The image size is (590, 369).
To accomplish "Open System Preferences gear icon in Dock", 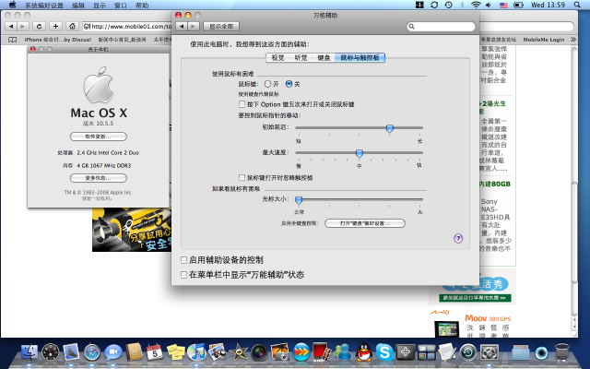I will click(490, 352).
